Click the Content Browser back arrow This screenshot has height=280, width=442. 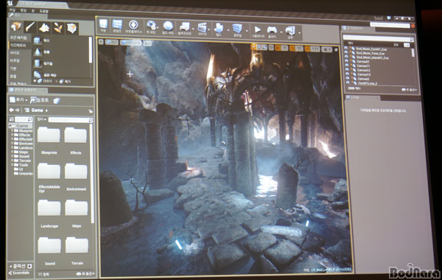click(11, 110)
